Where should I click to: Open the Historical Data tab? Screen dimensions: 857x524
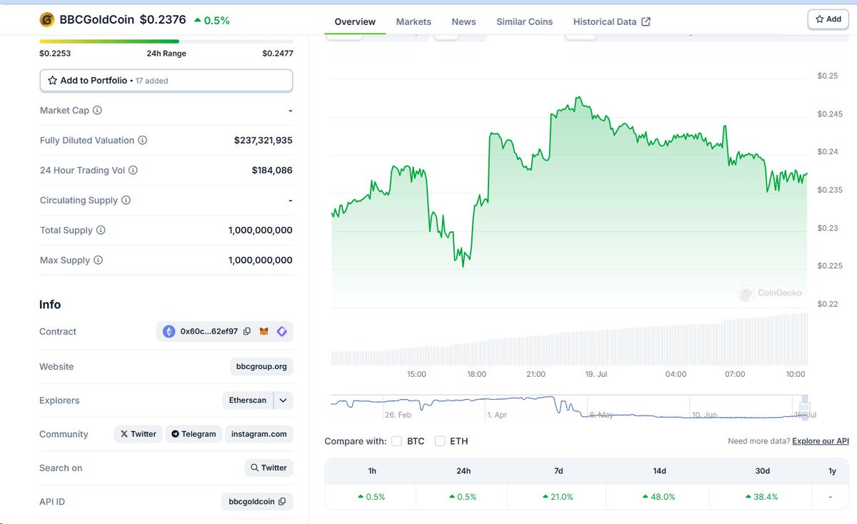(x=611, y=21)
